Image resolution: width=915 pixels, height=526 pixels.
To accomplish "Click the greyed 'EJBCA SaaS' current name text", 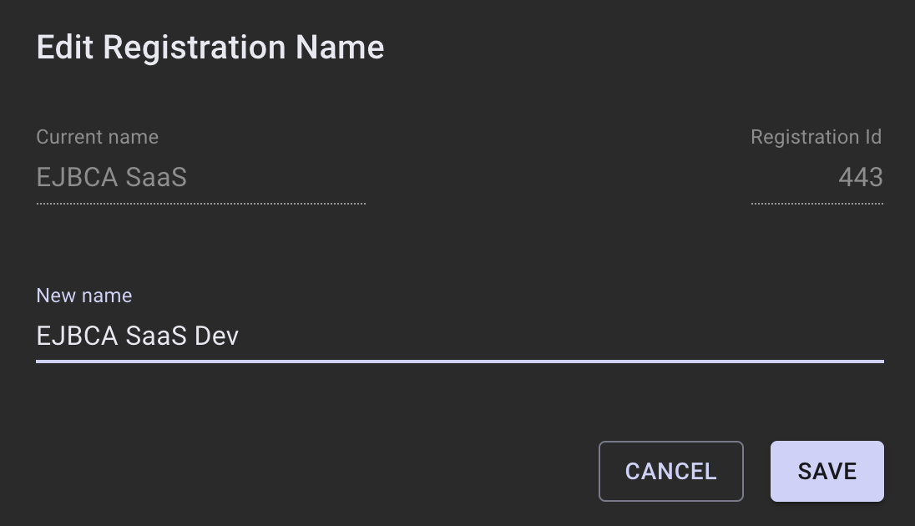I will (x=112, y=178).
